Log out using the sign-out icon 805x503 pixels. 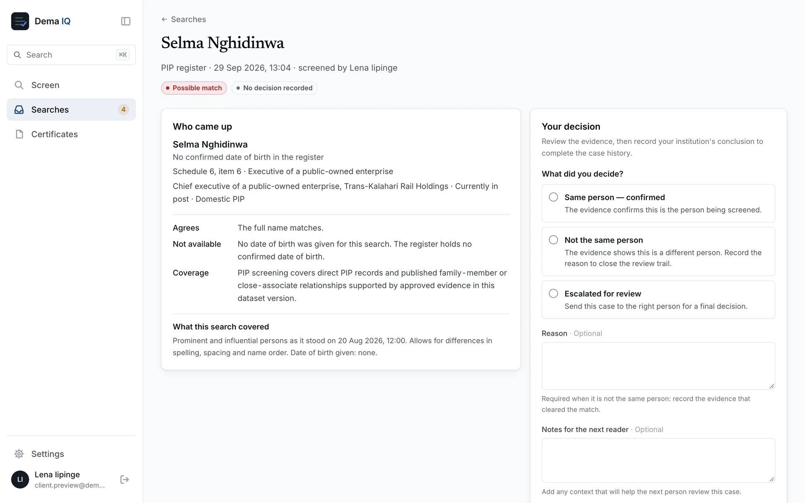[125, 480]
